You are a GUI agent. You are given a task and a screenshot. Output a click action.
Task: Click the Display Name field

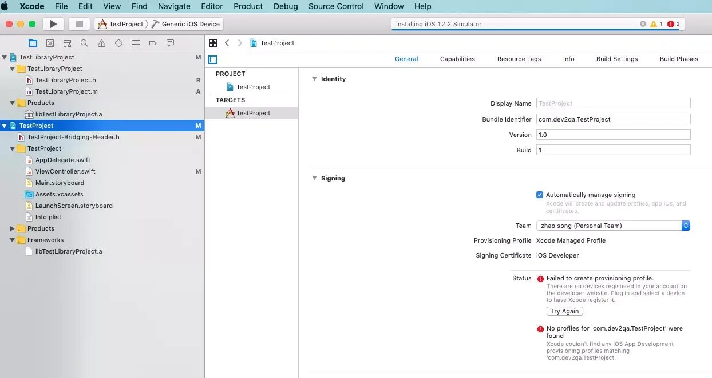click(x=613, y=103)
